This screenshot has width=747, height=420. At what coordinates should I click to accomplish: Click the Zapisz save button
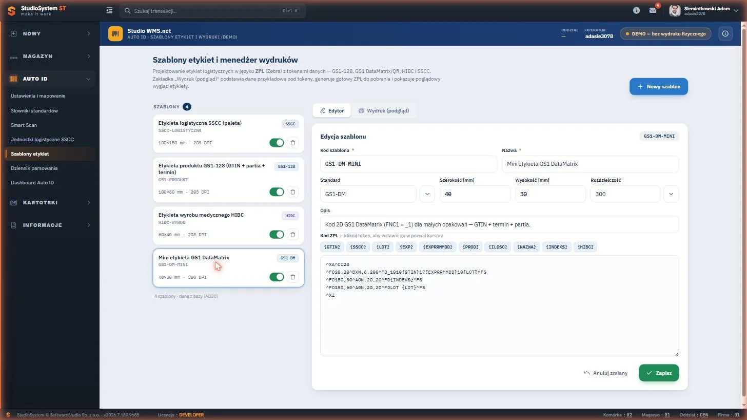[659, 373]
